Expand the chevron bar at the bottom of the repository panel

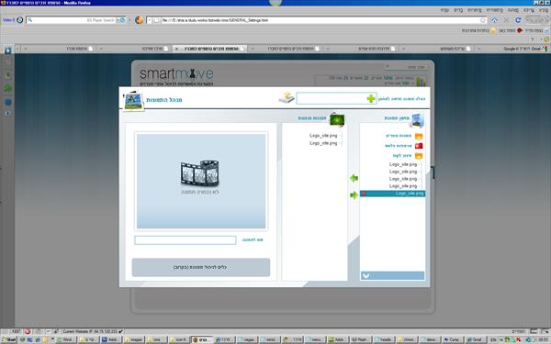(x=392, y=275)
